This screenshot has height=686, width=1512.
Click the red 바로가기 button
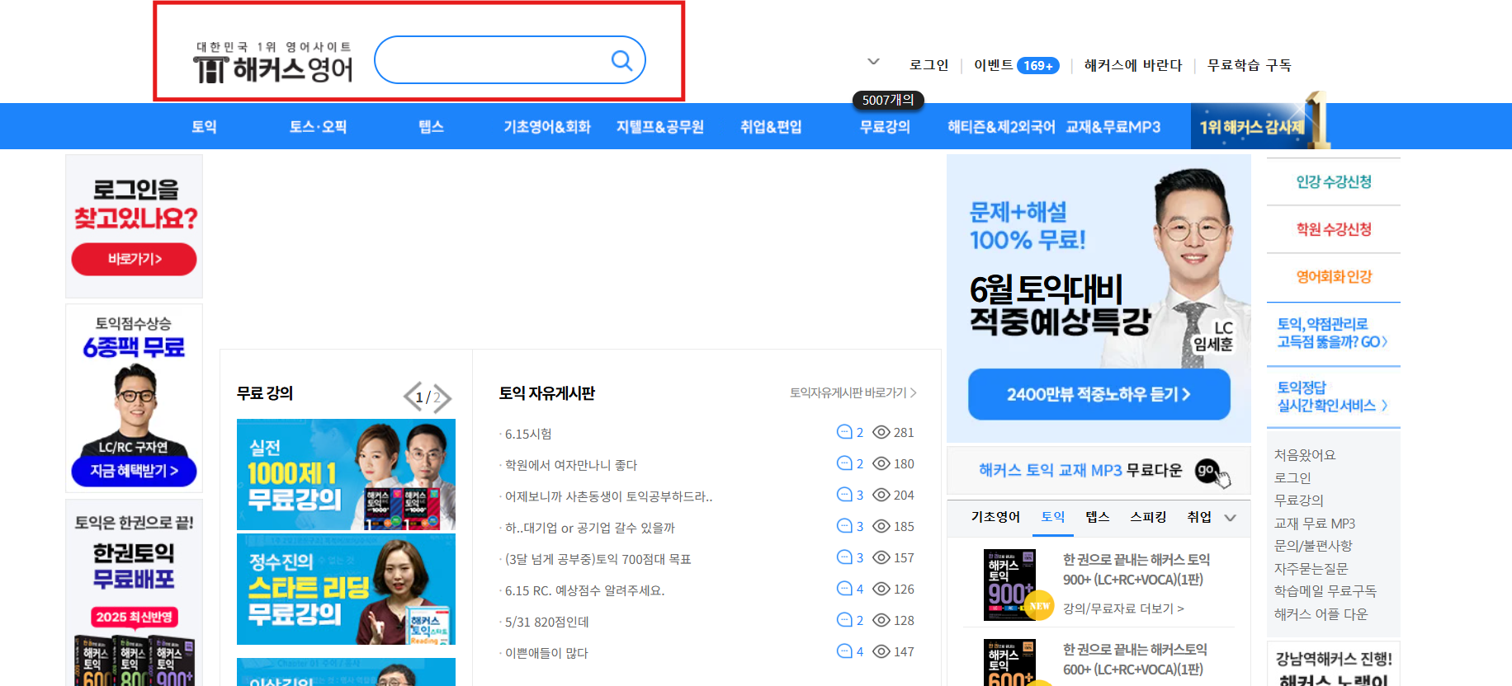click(x=134, y=259)
